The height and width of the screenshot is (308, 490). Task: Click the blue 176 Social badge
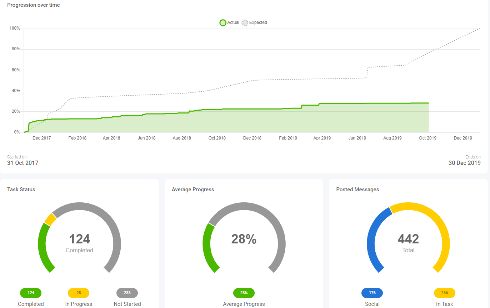372,293
